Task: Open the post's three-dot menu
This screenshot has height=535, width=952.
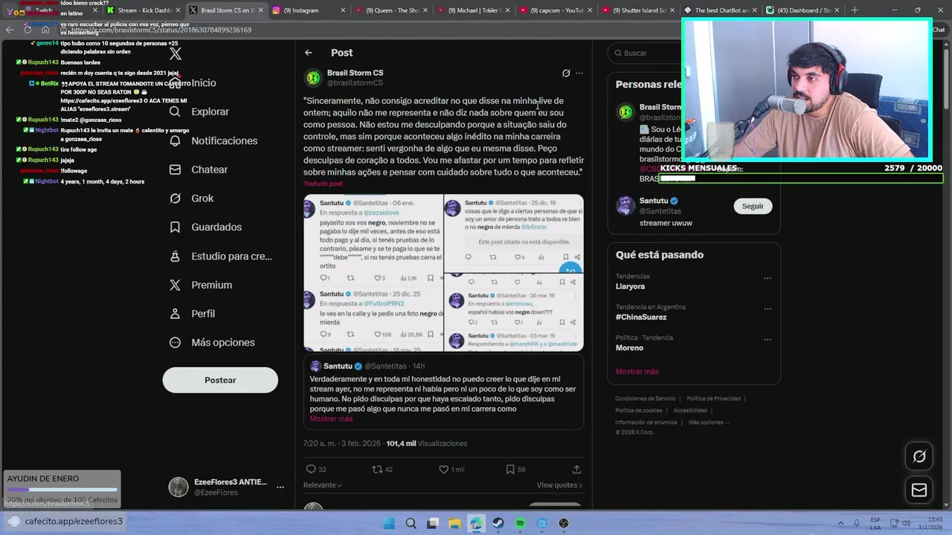Action: click(x=579, y=73)
